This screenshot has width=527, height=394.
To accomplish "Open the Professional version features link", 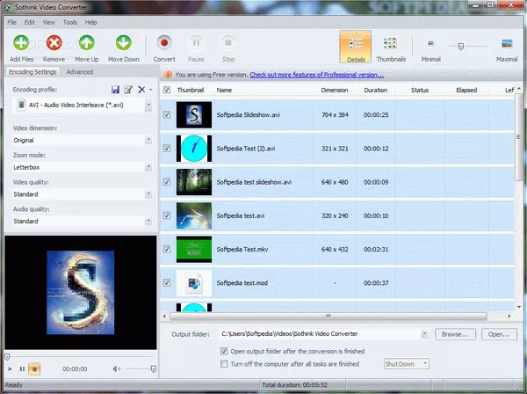I will [x=316, y=75].
